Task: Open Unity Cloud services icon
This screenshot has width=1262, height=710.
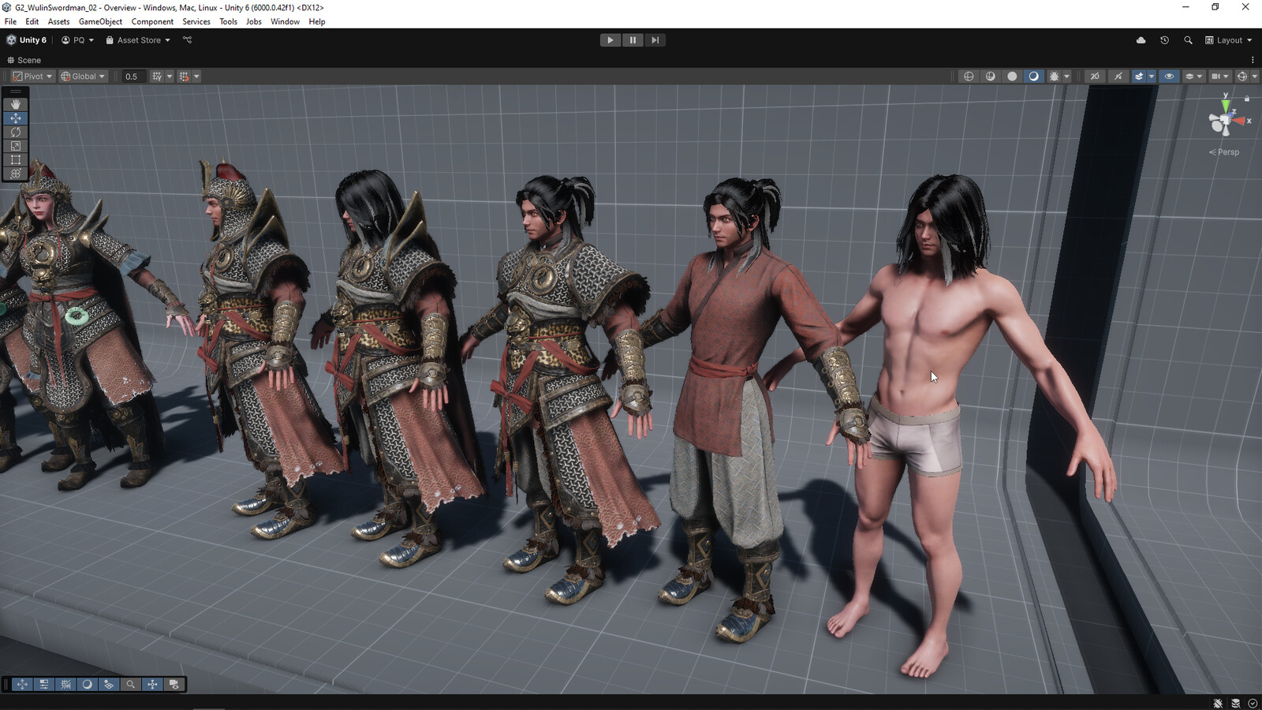Action: click(x=1141, y=40)
